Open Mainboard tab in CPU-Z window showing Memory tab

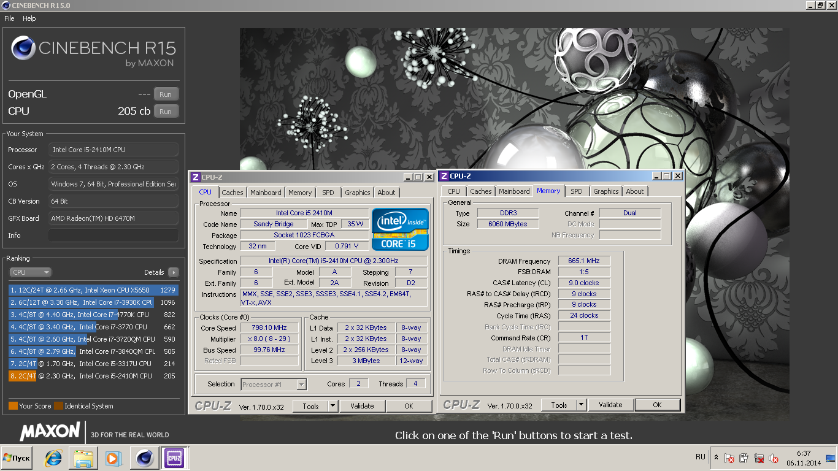(514, 191)
